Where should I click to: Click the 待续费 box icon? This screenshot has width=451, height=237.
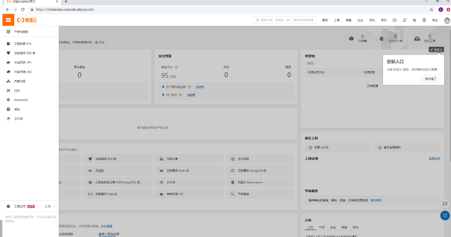click(x=351, y=38)
